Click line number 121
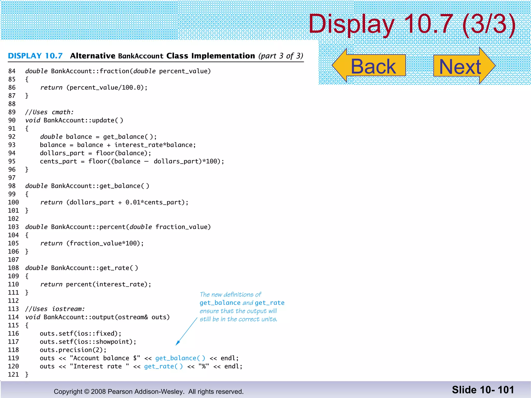This screenshot has width=531, height=398. click(13, 375)
